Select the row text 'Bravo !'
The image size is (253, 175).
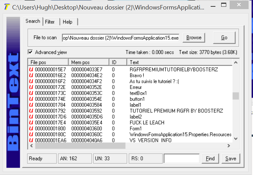[137, 76]
